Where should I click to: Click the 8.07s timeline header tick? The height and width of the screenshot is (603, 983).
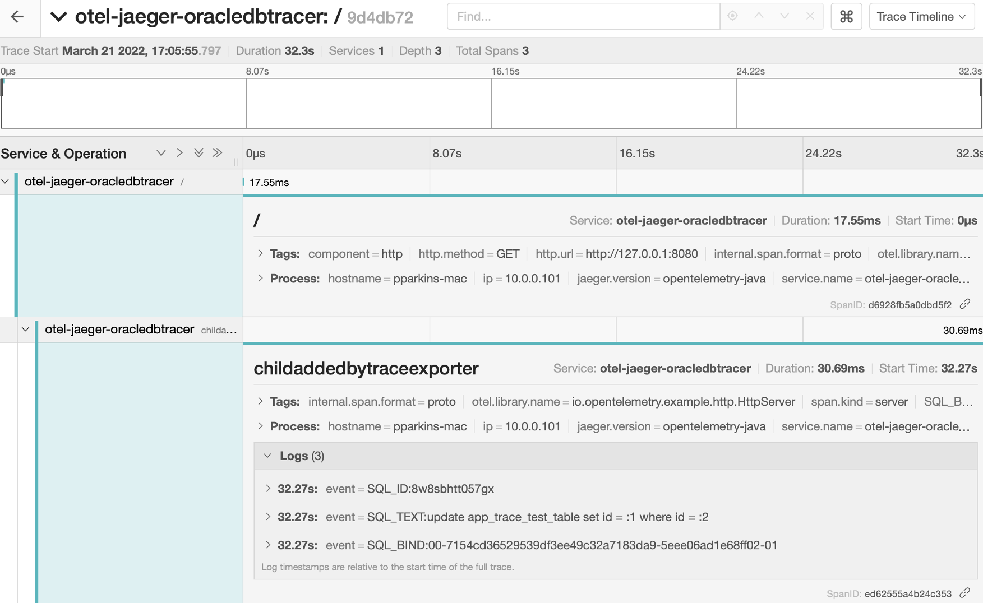pos(447,154)
